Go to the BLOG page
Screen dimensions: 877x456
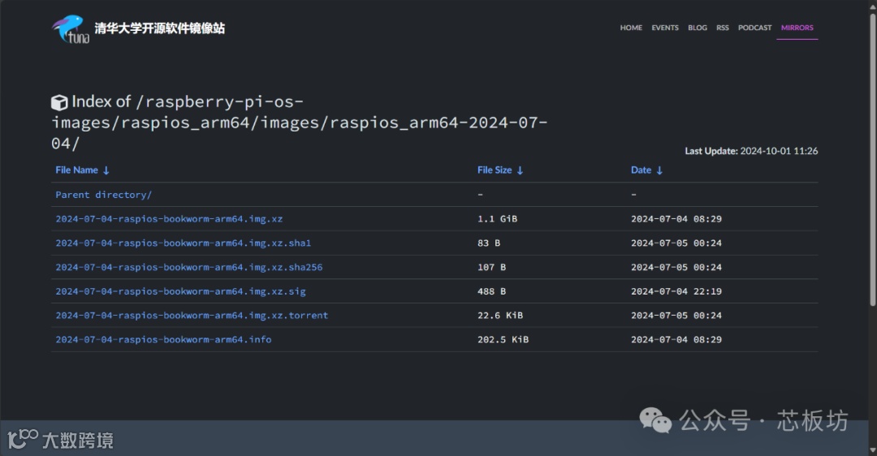tap(698, 28)
